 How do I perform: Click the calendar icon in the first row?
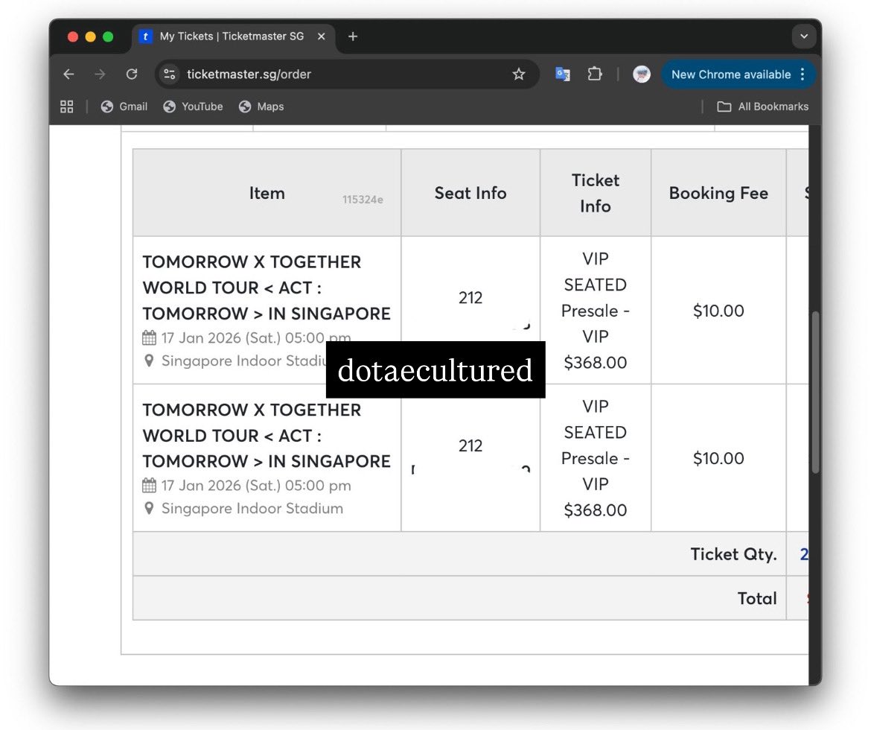coord(149,337)
